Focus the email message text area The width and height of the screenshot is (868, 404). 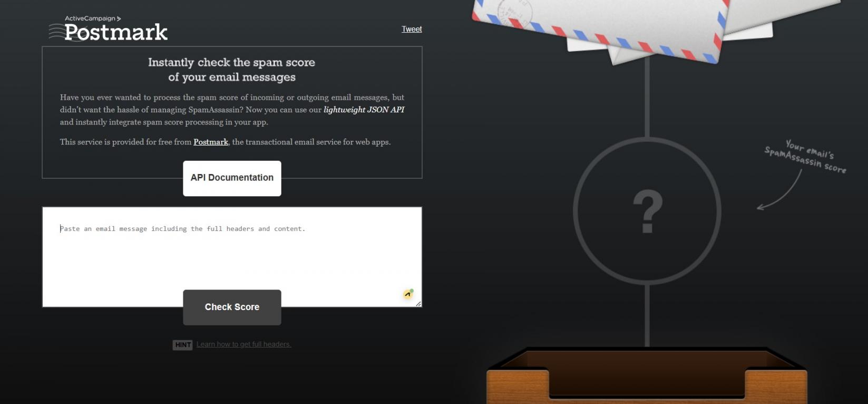(x=232, y=257)
